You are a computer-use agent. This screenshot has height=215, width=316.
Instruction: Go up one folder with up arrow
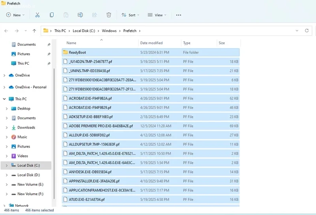(x=34, y=31)
